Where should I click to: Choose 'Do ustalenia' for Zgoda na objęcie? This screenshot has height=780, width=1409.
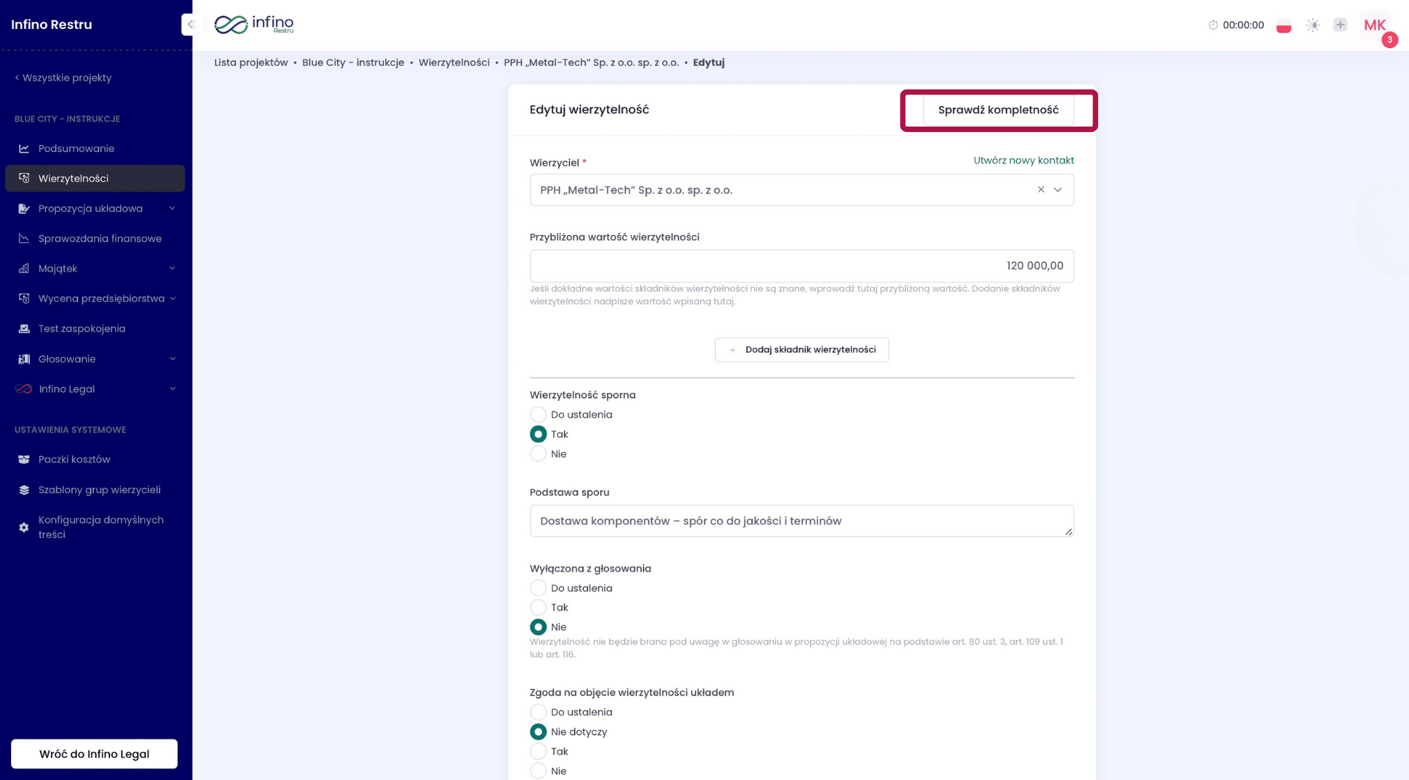[x=538, y=712]
